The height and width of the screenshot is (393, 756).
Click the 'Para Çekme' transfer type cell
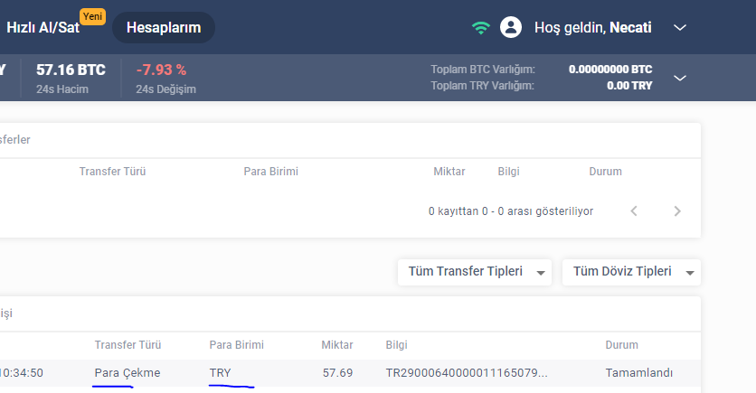pyautogui.click(x=128, y=372)
